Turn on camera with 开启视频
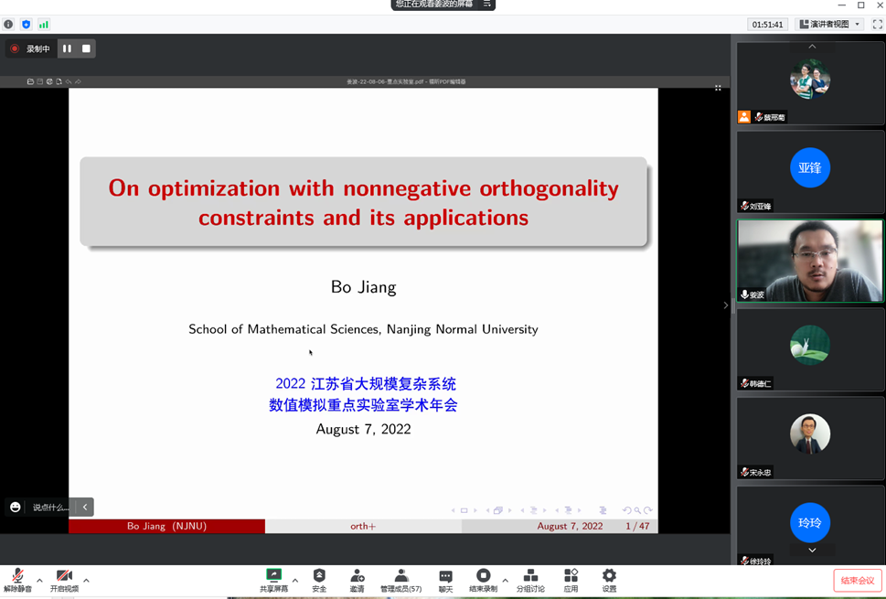886x599 pixels. (64, 580)
